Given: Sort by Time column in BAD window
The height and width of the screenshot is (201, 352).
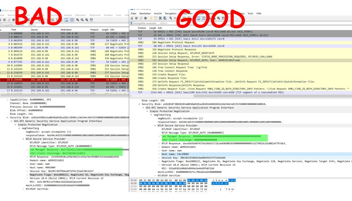Looking at the screenshot, I should coord(13,30).
